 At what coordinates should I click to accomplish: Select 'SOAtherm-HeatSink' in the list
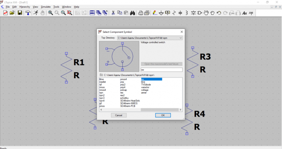click(x=130, y=101)
